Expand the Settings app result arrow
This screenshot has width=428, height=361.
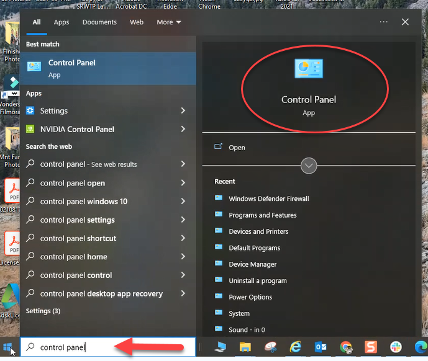pyautogui.click(x=183, y=110)
